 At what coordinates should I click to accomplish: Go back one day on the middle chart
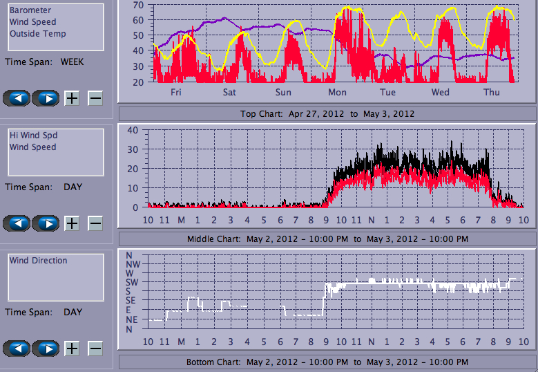[x=17, y=223]
